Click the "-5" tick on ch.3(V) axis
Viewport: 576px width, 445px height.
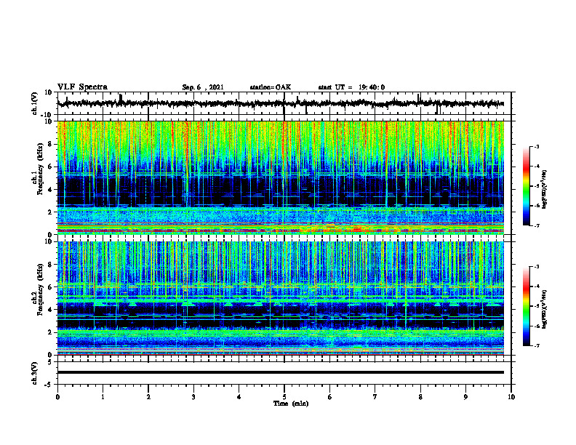tap(49, 385)
